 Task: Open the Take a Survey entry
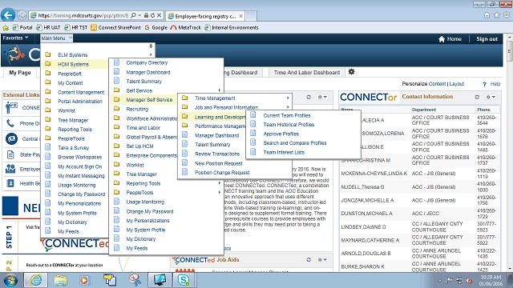coord(73,147)
